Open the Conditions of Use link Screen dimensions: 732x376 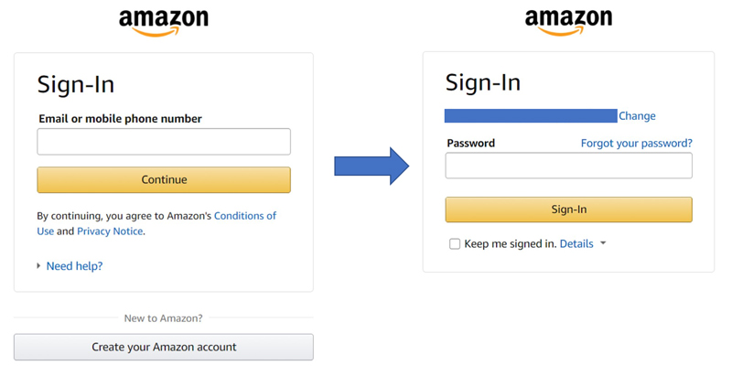click(x=245, y=216)
